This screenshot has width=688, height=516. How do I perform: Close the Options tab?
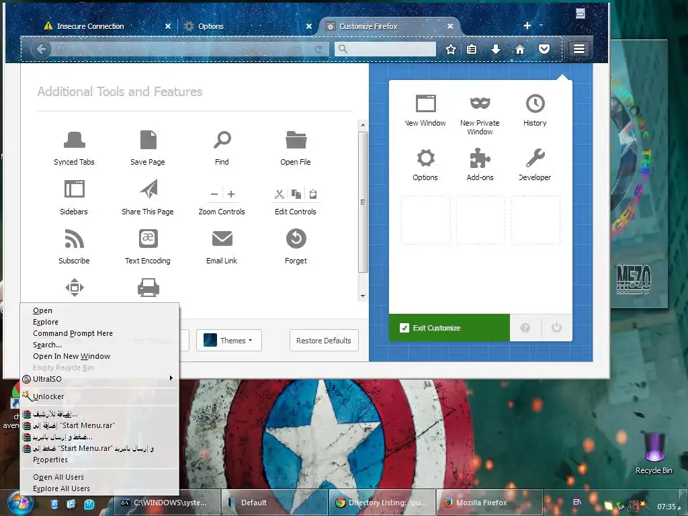click(309, 26)
